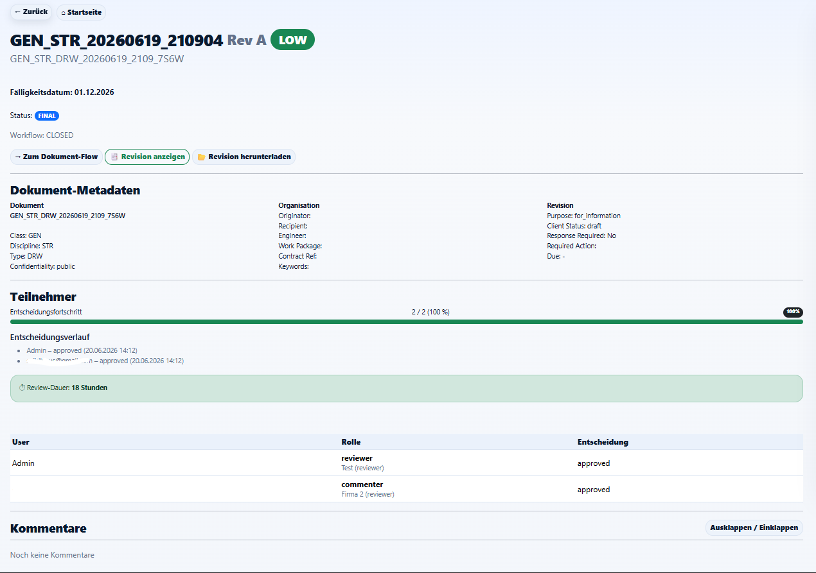The height and width of the screenshot is (573, 816).
Task: Go to Startseite home button
Action: coord(81,12)
